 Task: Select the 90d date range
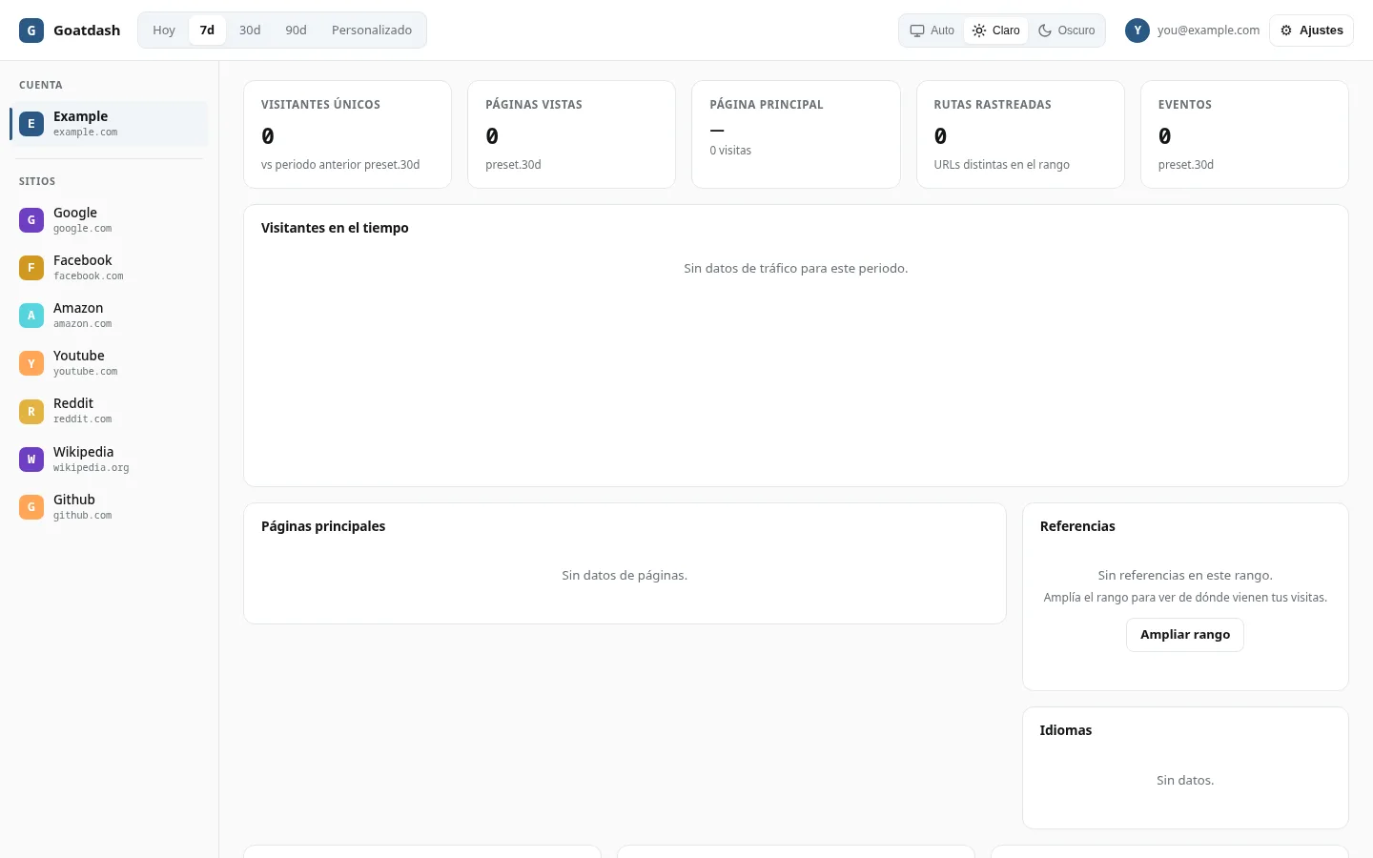click(296, 31)
